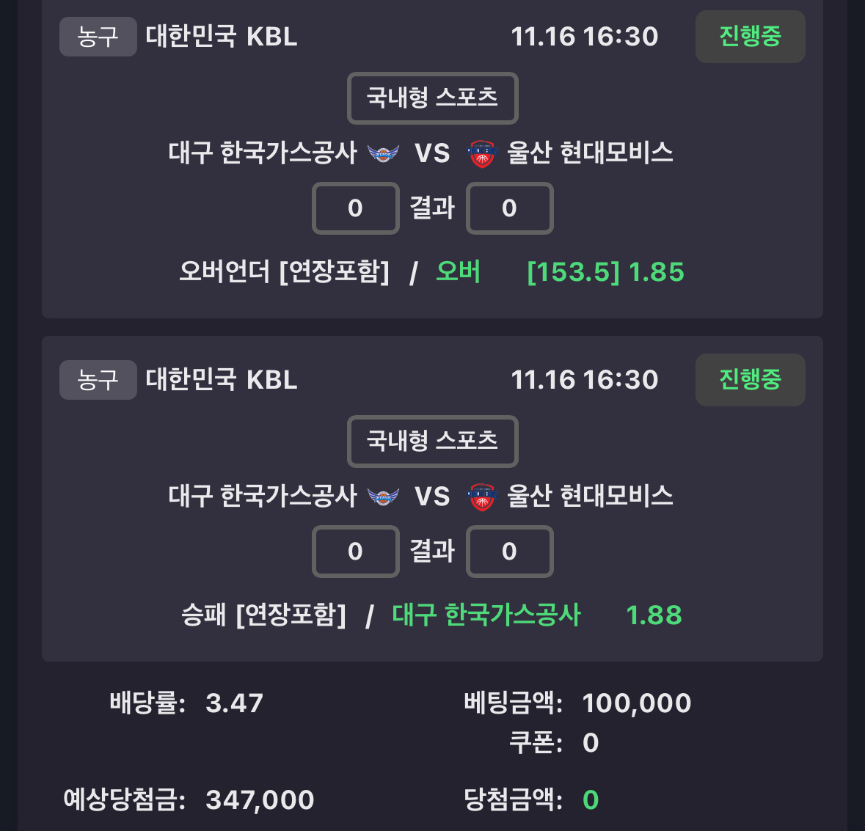Screen dimensions: 865x831
Task: Select the green 오버 pick text
Action: pyautogui.click(x=458, y=272)
